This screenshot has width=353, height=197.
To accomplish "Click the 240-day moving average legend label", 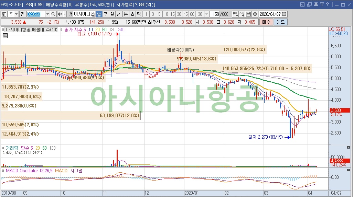I will tap(121, 30).
